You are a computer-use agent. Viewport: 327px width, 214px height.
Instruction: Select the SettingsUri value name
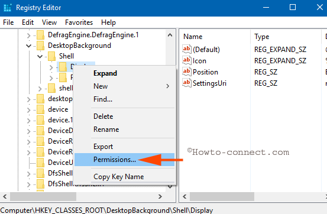pos(209,83)
